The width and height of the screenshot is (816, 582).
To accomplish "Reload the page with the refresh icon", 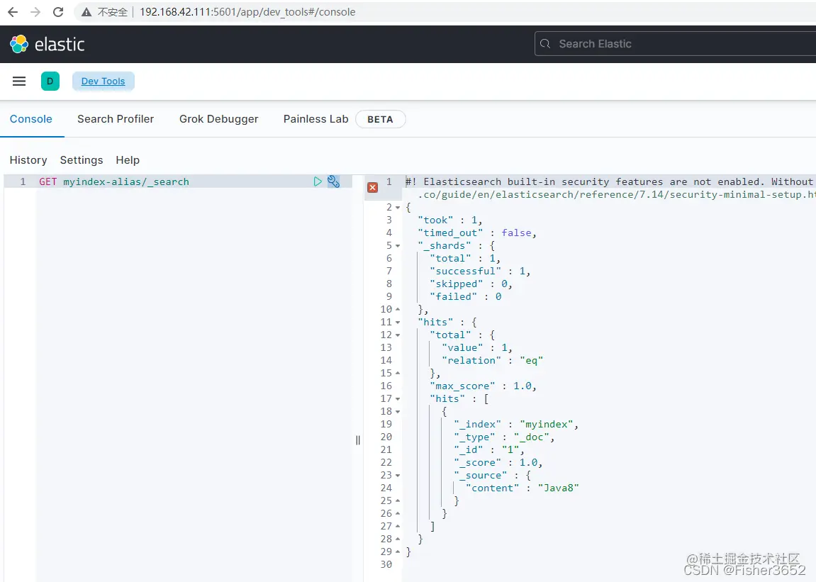I will (58, 12).
